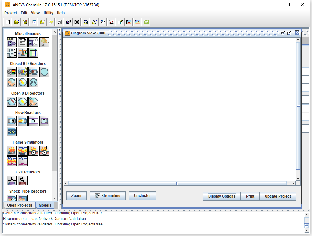Open the Project menu
The image size is (312, 236).
coord(11,13)
